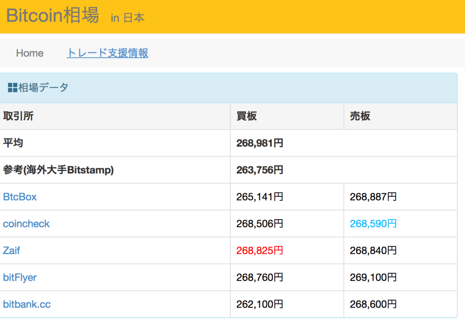
Task: Click the 売板 column header
Action: [360, 116]
